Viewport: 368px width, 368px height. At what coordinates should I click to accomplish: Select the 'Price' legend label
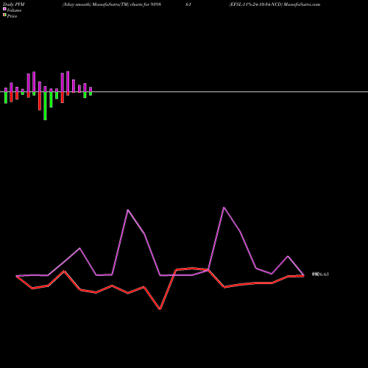pyautogui.click(x=12, y=16)
